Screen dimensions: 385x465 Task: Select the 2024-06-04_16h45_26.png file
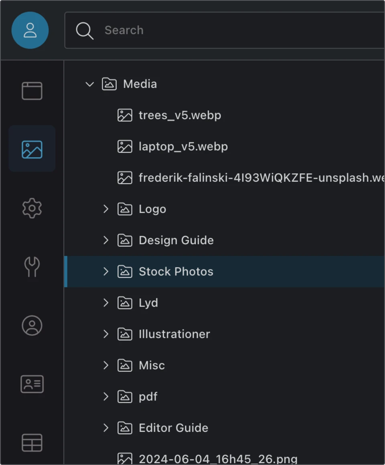(x=218, y=459)
